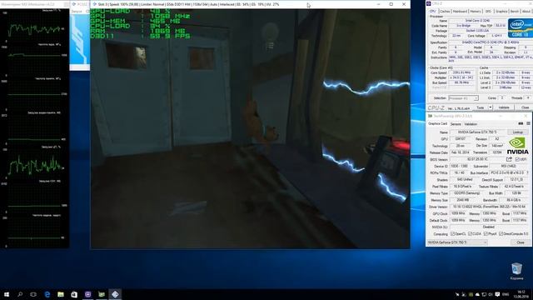
Task: Click the CPU usage graph in Afterburner monitor
Action: pyautogui.click(x=35, y=165)
